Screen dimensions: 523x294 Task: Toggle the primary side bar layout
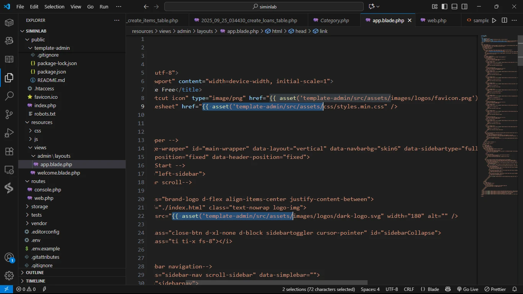tap(445, 7)
